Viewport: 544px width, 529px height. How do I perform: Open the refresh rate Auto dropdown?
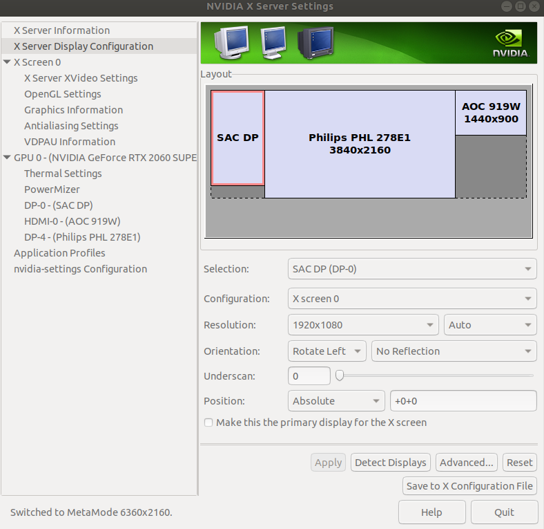click(490, 325)
